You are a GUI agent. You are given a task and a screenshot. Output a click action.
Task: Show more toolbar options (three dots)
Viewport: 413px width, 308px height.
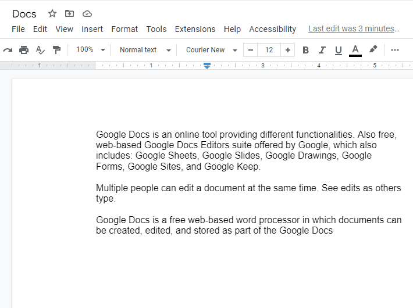[395, 50]
